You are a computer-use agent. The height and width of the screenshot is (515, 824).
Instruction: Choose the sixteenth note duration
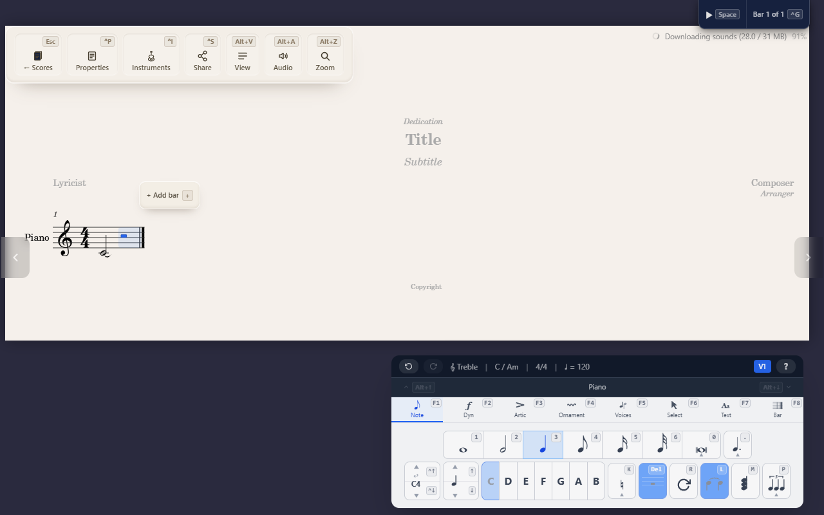(x=623, y=445)
